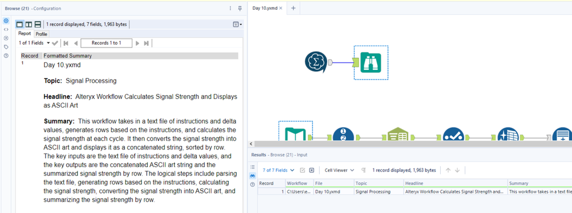Select the side-by-side split layout icon

click(x=29, y=25)
